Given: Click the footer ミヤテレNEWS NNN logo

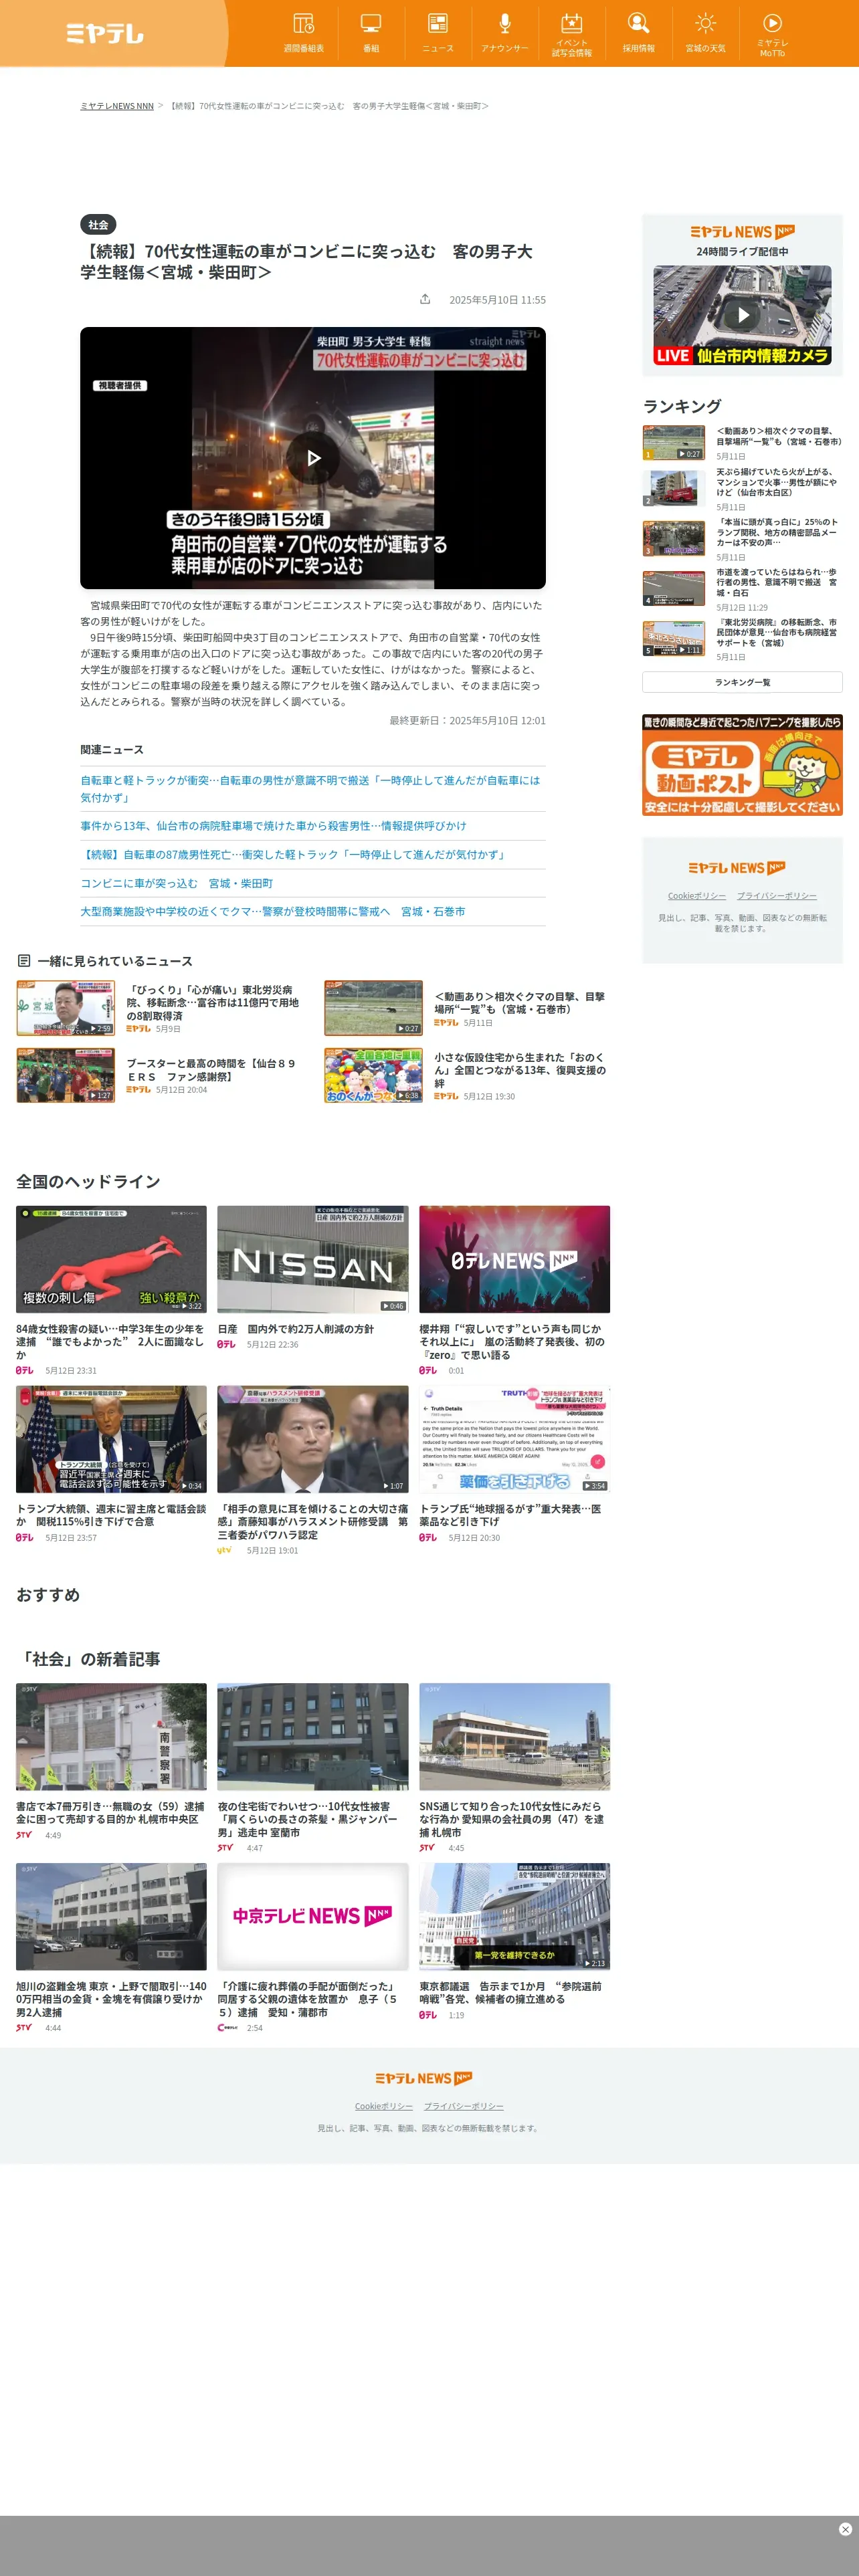Looking at the screenshot, I should (x=424, y=2078).
